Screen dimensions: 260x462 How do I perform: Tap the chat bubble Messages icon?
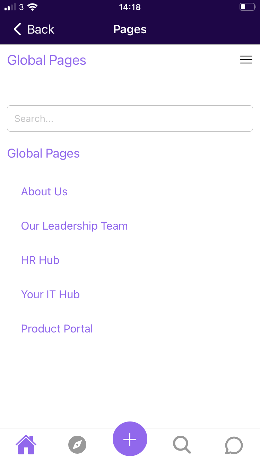234,445
